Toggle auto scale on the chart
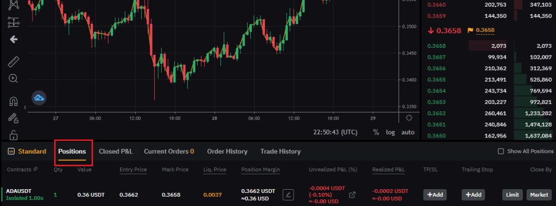Image resolution: width=556 pixels, height=206 pixels. (408, 132)
